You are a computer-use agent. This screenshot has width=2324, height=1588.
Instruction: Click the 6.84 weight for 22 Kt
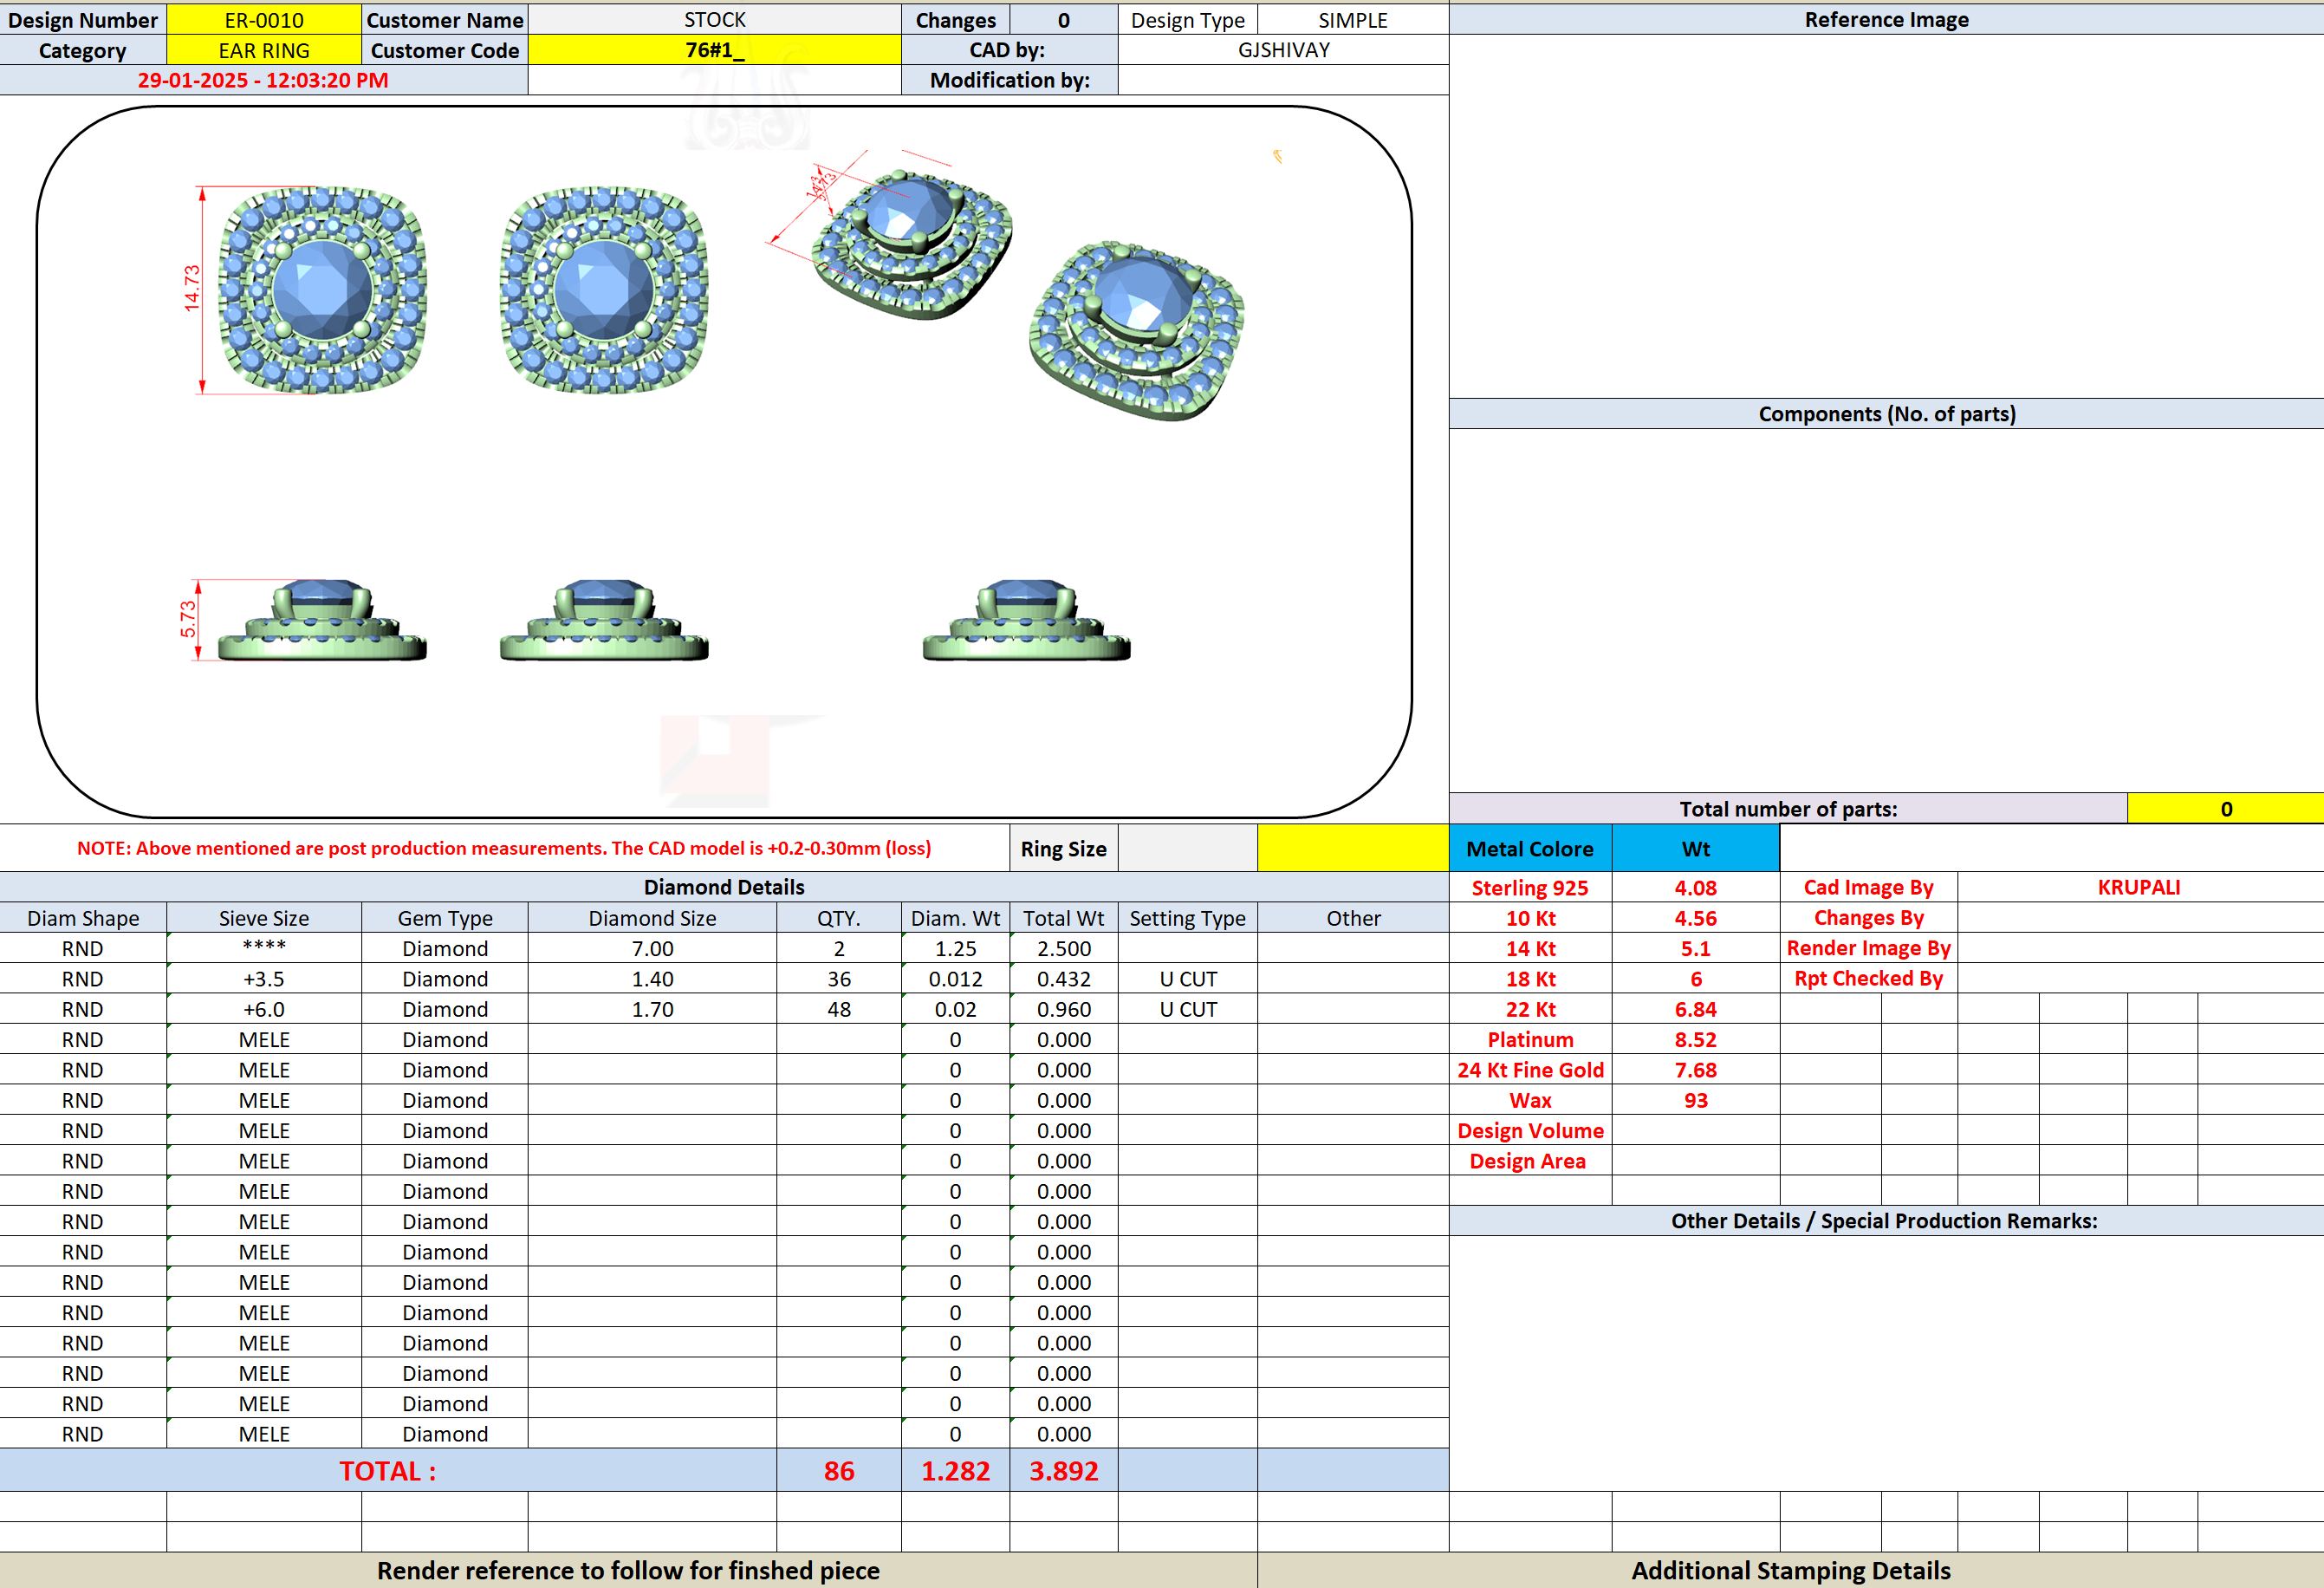pyautogui.click(x=1695, y=1009)
